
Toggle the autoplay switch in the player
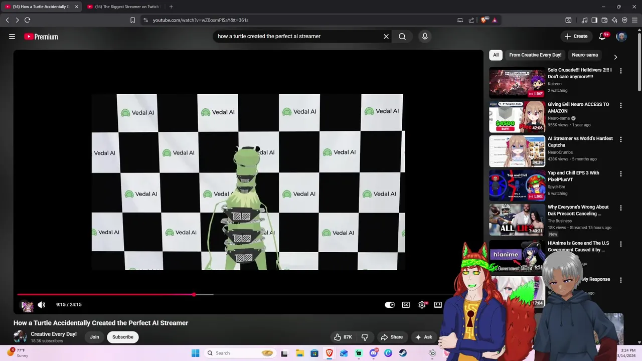pos(390,305)
